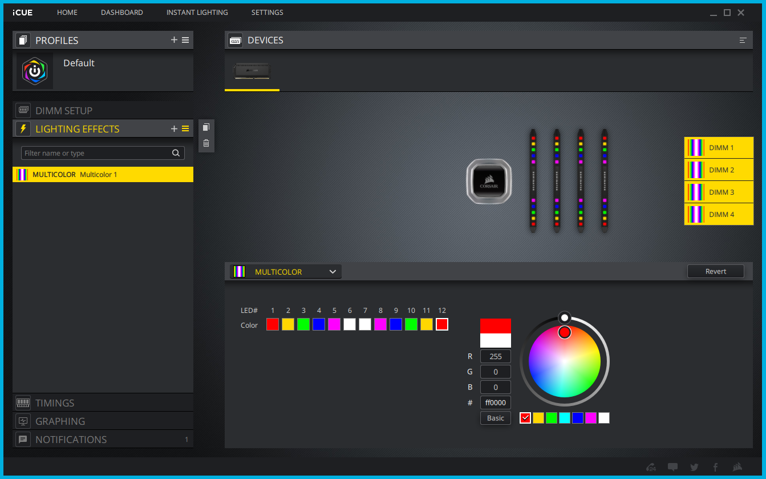766x479 pixels.
Task: Open the Profiles hamburger menu
Action: pos(185,40)
